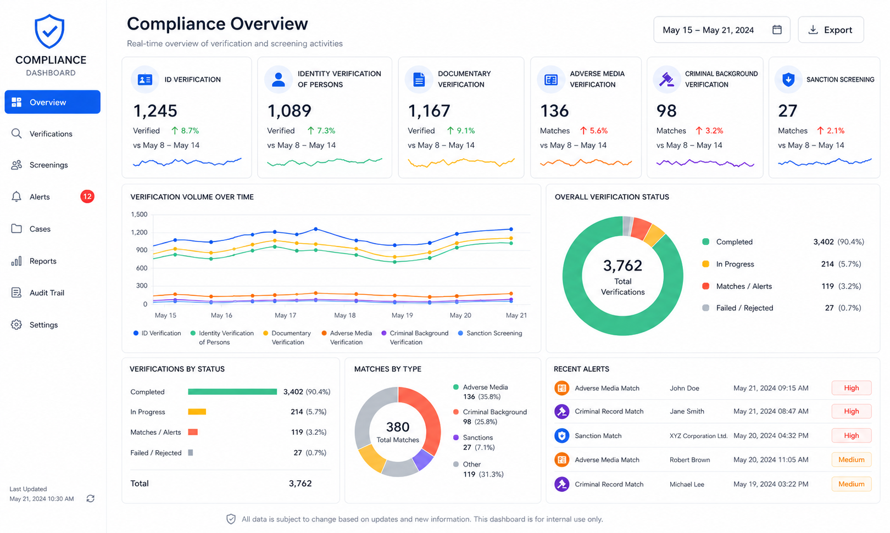Click the 3,762 Total Verifications donut center

[622, 277]
